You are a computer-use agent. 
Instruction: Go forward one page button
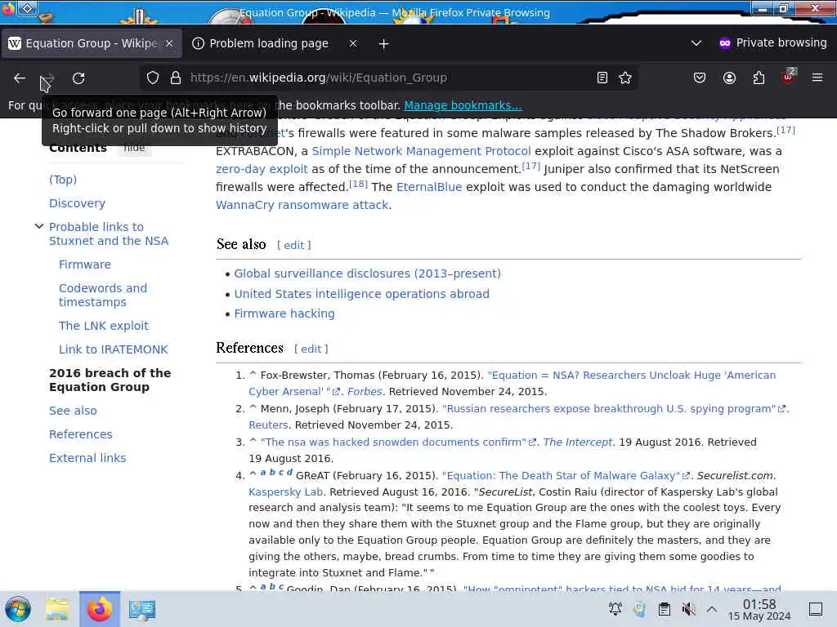pos(47,78)
